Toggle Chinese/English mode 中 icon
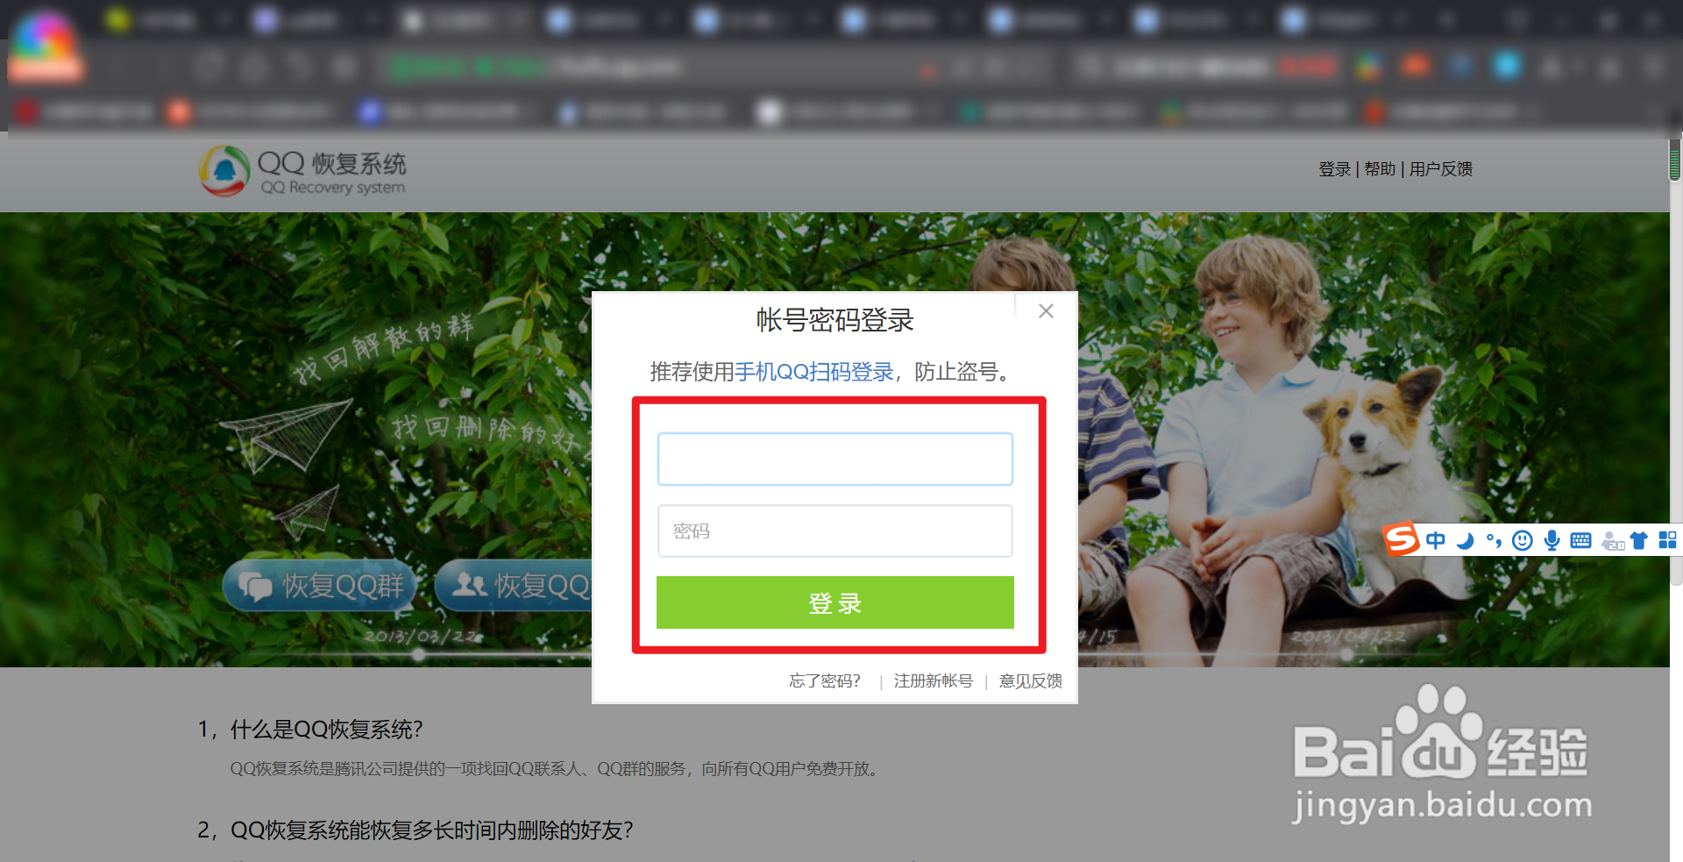The width and height of the screenshot is (1683, 862). (1436, 540)
